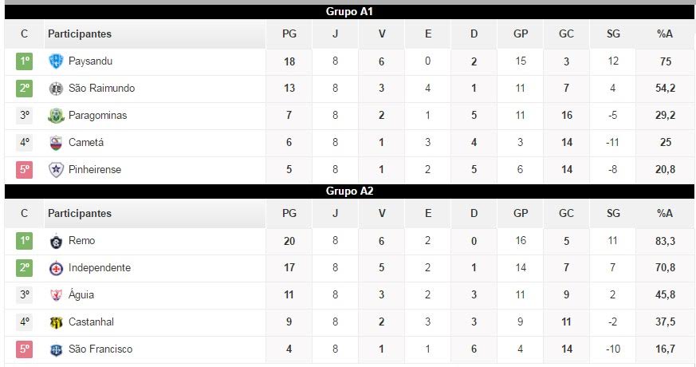Click the Independente club badge
This screenshot has width=696, height=367.
pos(56,268)
